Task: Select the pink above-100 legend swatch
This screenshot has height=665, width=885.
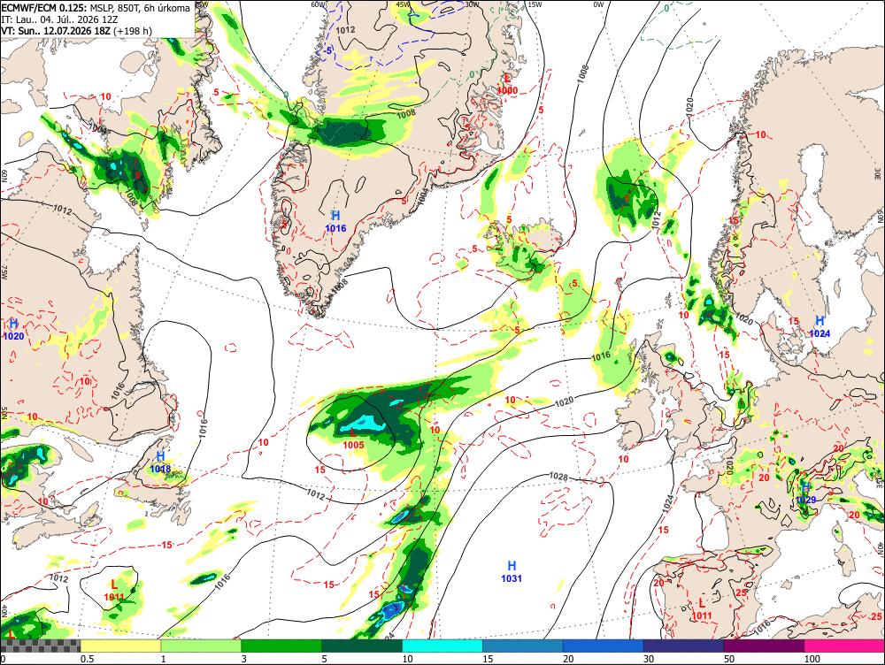Action: click(844, 646)
